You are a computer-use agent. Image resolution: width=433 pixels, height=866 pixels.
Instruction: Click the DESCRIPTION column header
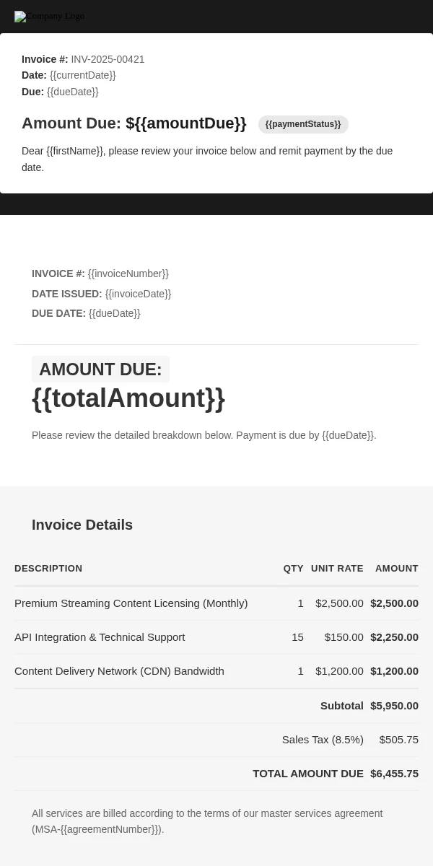(48, 569)
